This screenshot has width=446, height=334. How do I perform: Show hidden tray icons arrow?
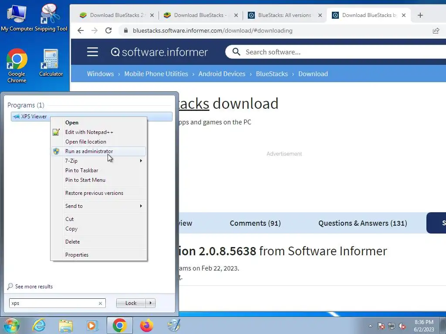click(370, 326)
